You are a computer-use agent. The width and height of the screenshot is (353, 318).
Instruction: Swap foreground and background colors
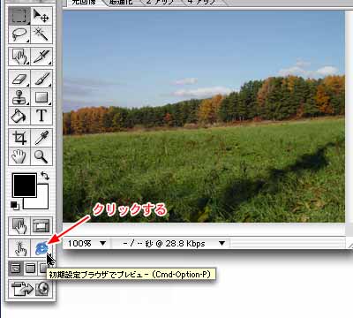coord(45,176)
